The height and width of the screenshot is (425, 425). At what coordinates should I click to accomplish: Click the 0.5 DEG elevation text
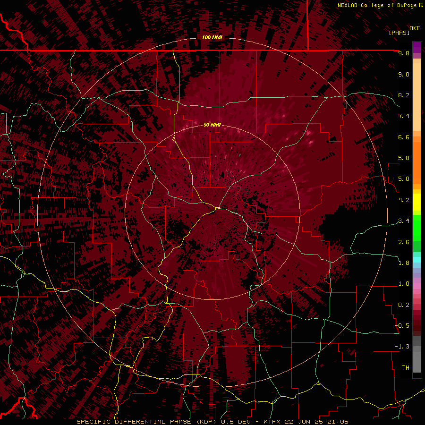[x=236, y=422]
